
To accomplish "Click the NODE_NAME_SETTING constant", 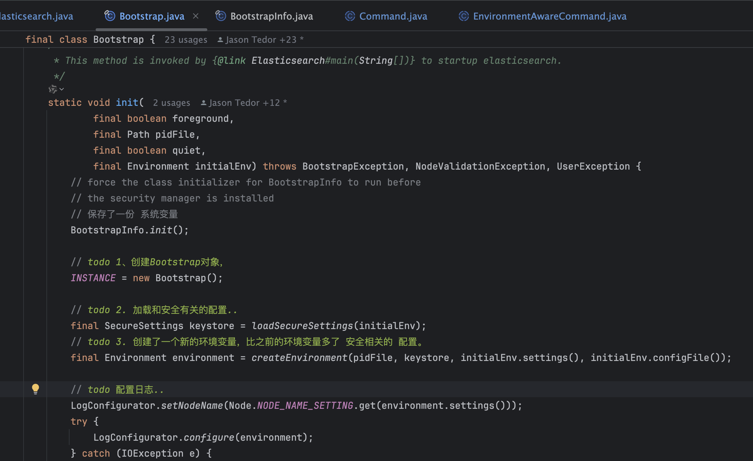I will pyautogui.click(x=305, y=406).
